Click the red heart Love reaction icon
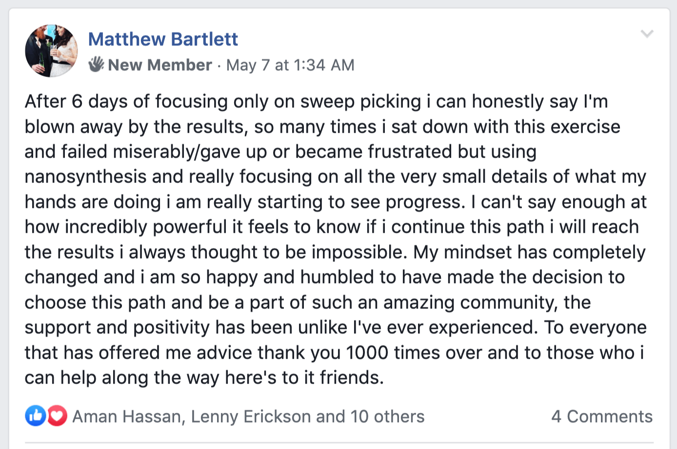 [x=57, y=416]
